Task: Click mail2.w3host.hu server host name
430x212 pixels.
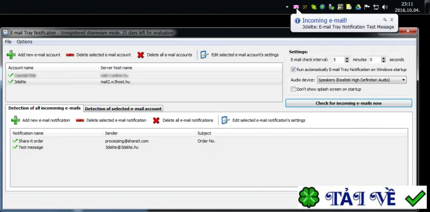Action: [115, 82]
